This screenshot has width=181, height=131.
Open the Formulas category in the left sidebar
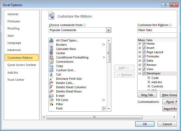tap(14, 21)
